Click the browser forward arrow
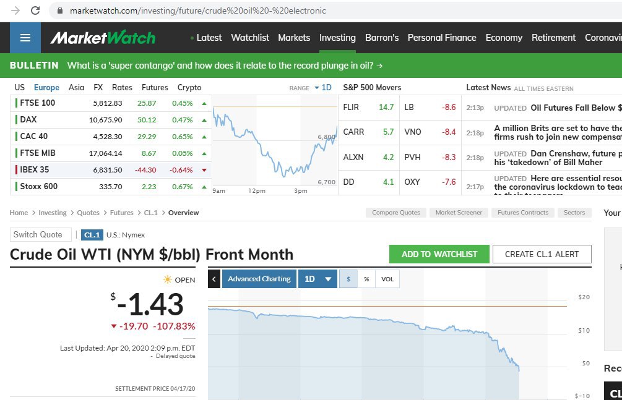 [x=15, y=11]
